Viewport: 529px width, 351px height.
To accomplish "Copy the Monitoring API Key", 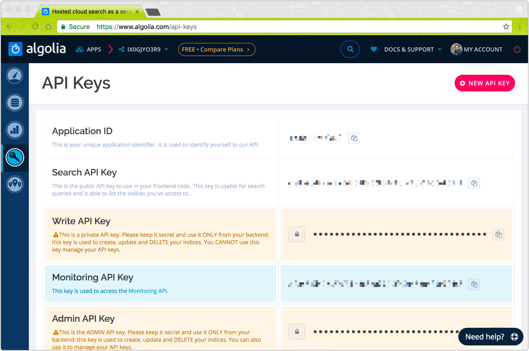I will (x=474, y=284).
